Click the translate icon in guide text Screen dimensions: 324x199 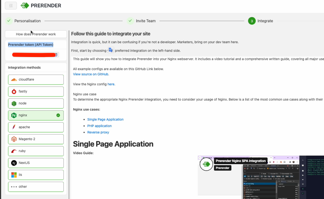click(111, 50)
